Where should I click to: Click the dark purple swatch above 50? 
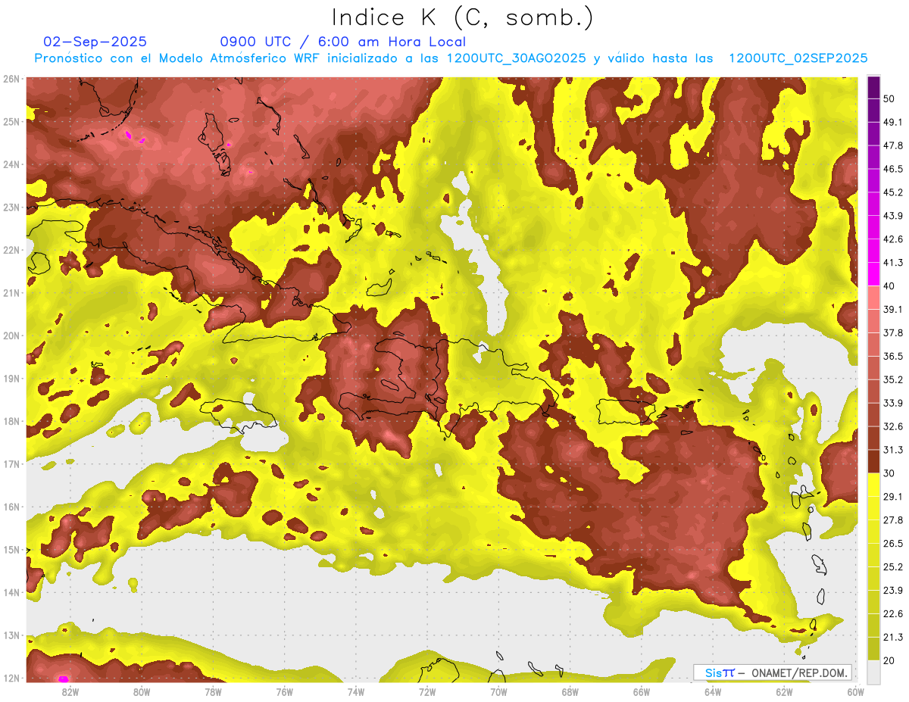click(x=873, y=87)
